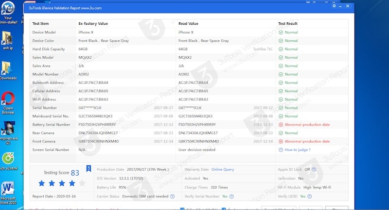Click the Wi-Fi Module 'High Temp Wi-Fi' value
This screenshot has height=210, width=389.
[x=317, y=188]
